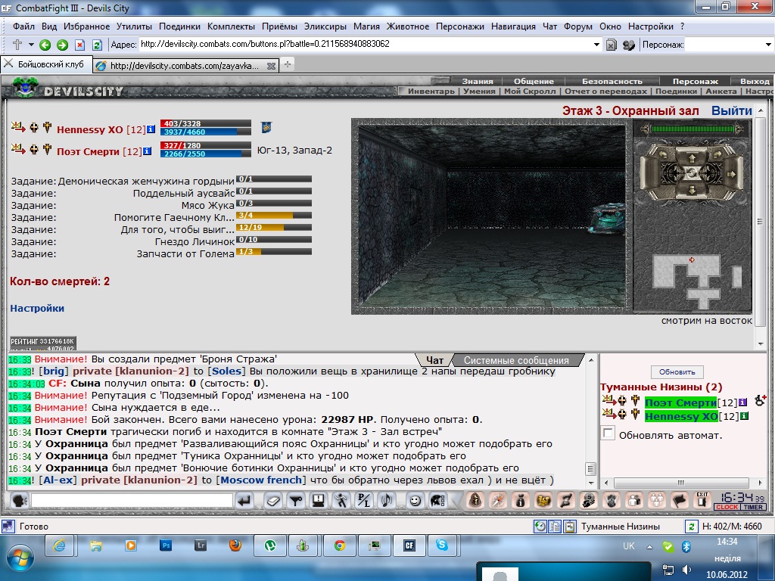Viewport: 775px width, 581px height.
Task: Click the green forward navigation arrow
Action: point(62,45)
